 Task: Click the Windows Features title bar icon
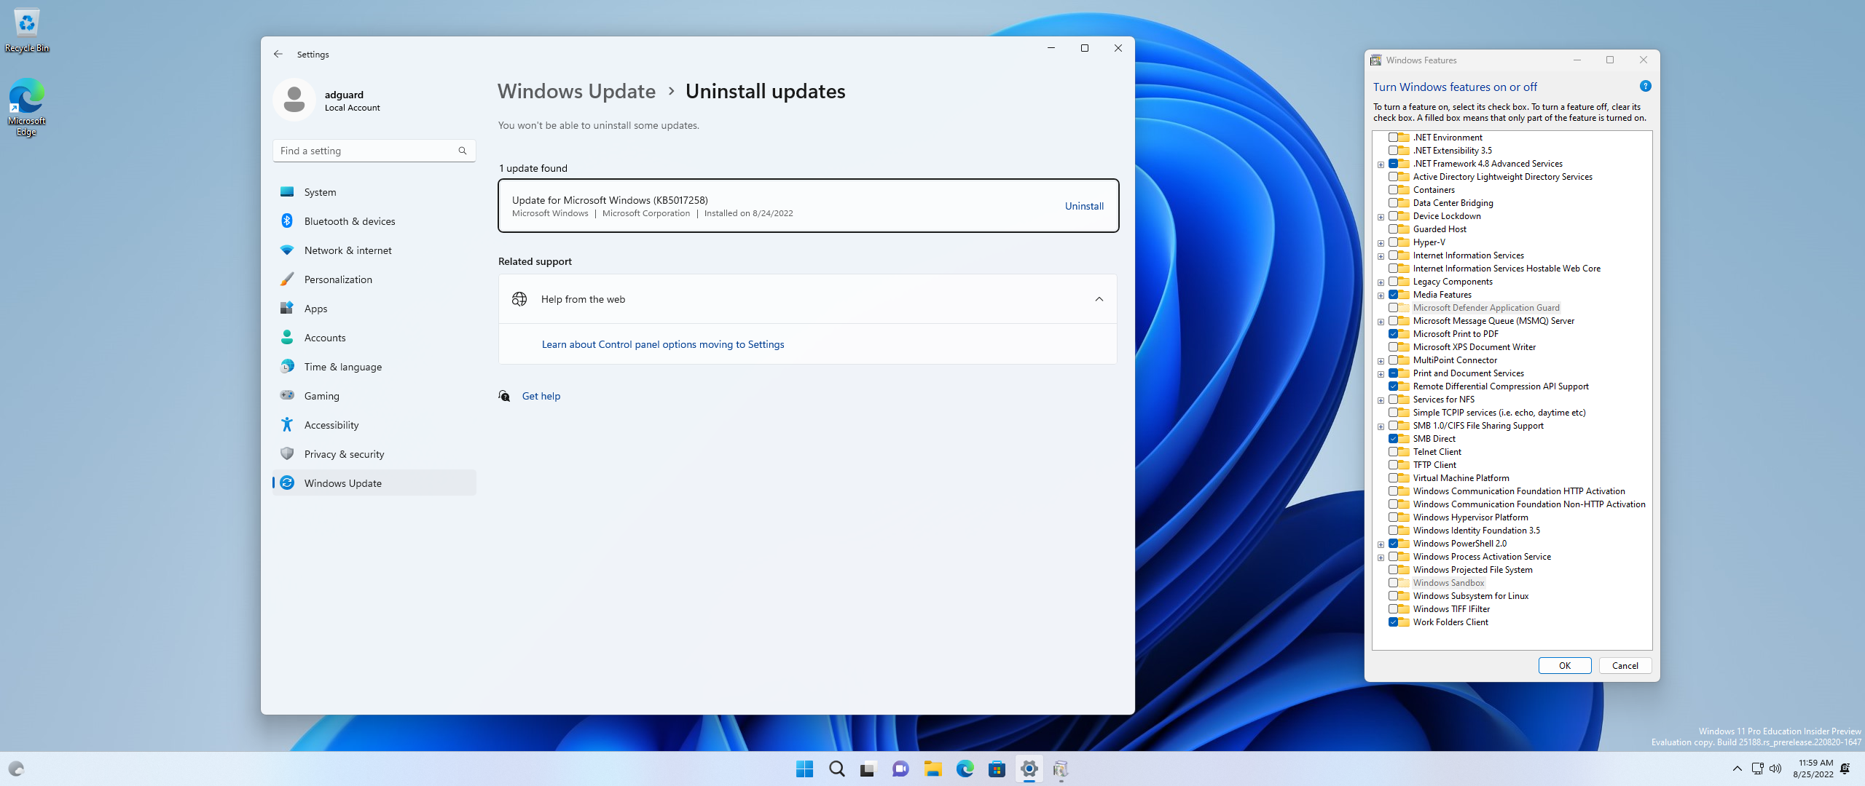point(1375,60)
